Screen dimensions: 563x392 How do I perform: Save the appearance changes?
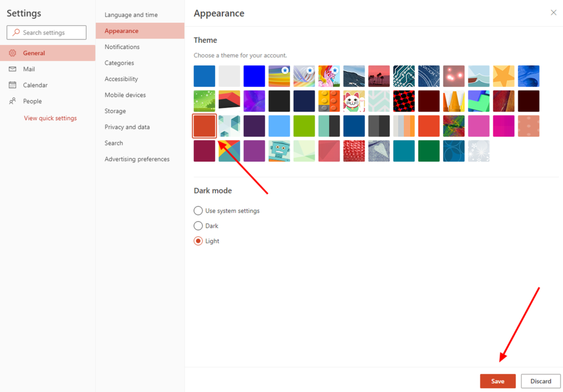click(x=498, y=381)
